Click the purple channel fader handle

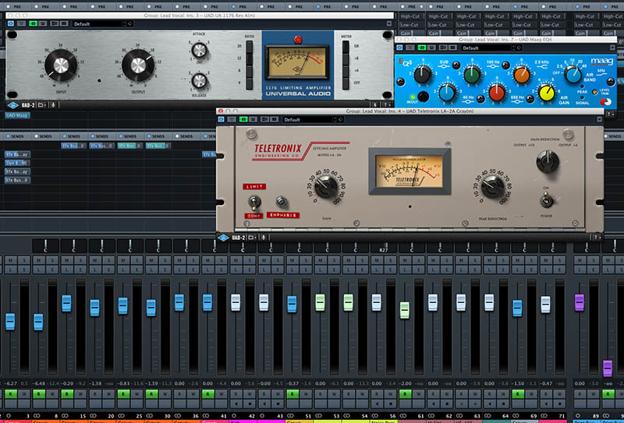point(580,300)
